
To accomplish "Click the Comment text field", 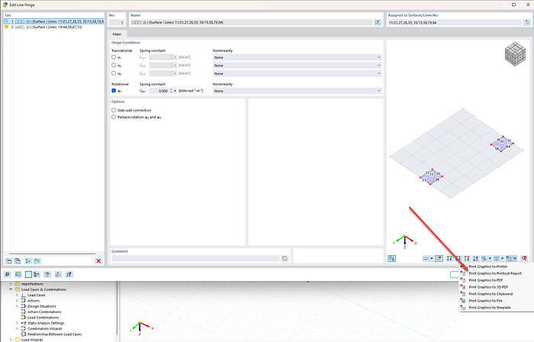I will pos(195,259).
